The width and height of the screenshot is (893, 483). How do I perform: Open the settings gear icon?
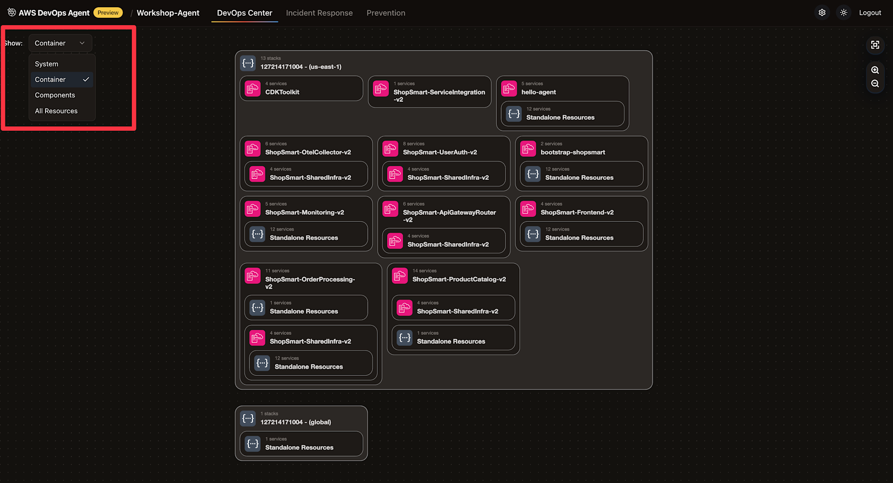(x=822, y=12)
